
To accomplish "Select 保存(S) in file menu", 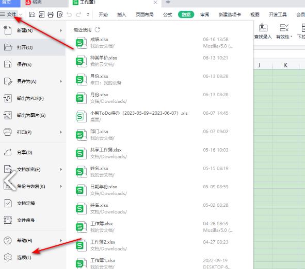I will coord(33,64).
